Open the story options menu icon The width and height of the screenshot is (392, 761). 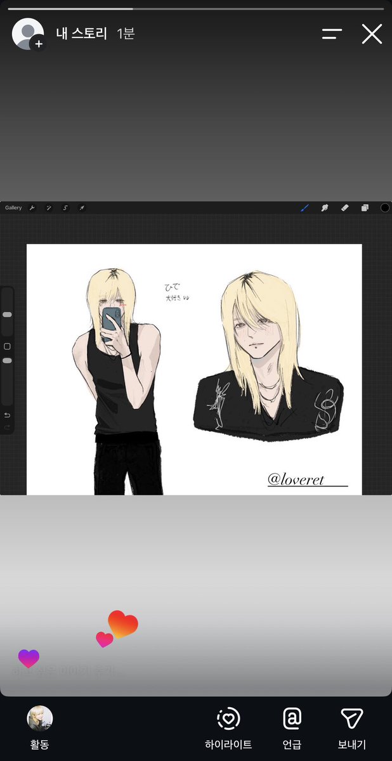[332, 34]
